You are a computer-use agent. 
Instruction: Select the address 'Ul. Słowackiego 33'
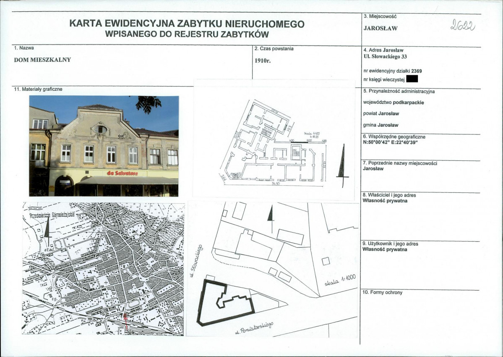(x=385, y=57)
